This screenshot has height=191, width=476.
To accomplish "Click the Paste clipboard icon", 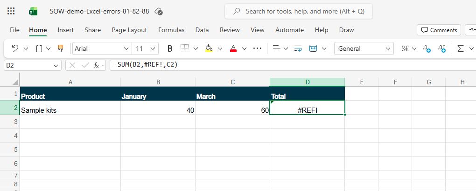I will (39, 48).
